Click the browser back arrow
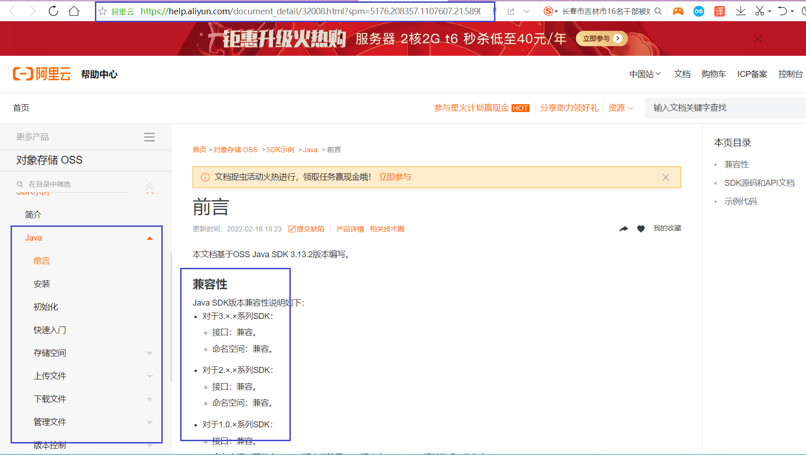This screenshot has height=455, width=806. point(12,11)
